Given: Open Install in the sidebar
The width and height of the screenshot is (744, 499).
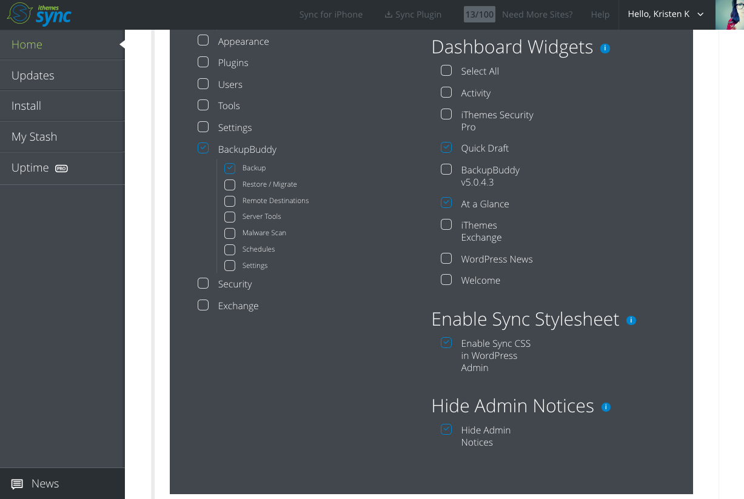Looking at the screenshot, I should tap(62, 105).
